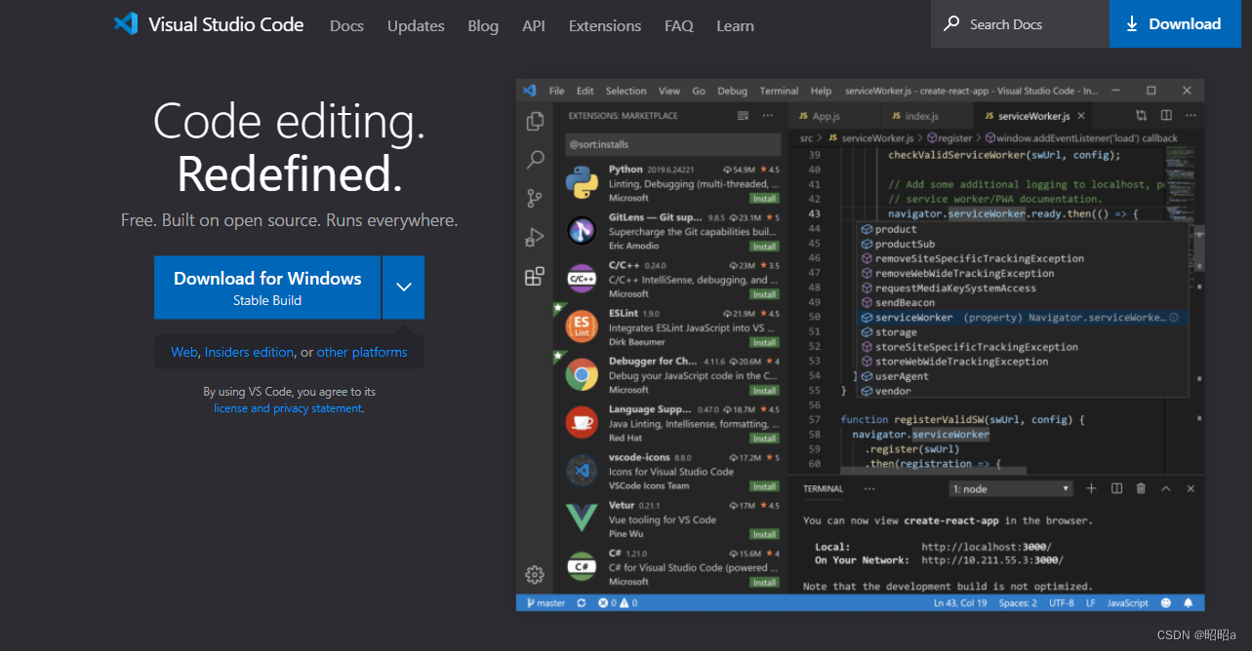Image resolution: width=1252 pixels, height=651 pixels.
Task: Open the license and privacy statement link
Action: click(x=288, y=408)
